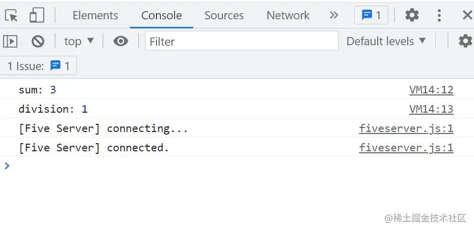Open the Default levels dropdown
474x231 pixels.
click(x=386, y=41)
